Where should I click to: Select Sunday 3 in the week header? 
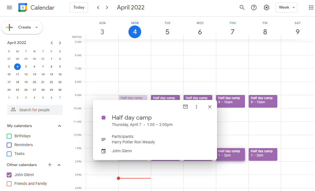click(102, 32)
